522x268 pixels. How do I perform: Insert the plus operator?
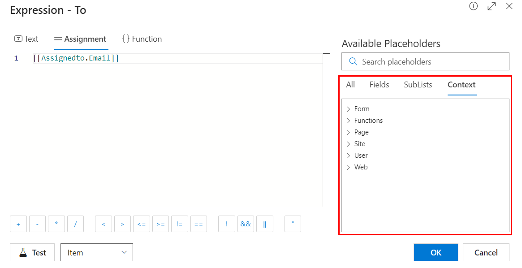[x=18, y=224]
